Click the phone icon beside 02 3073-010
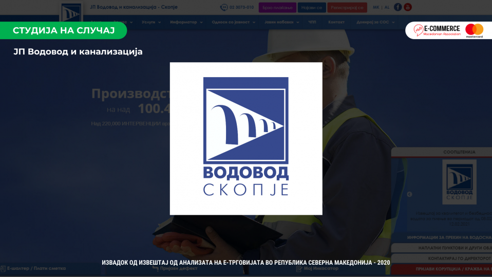The image size is (492, 277). point(223,7)
